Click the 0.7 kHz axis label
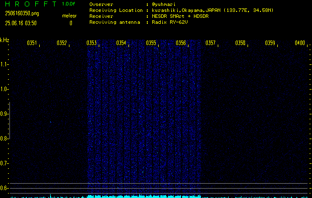The width and height of the screenshot is (312, 198). pos(3,163)
